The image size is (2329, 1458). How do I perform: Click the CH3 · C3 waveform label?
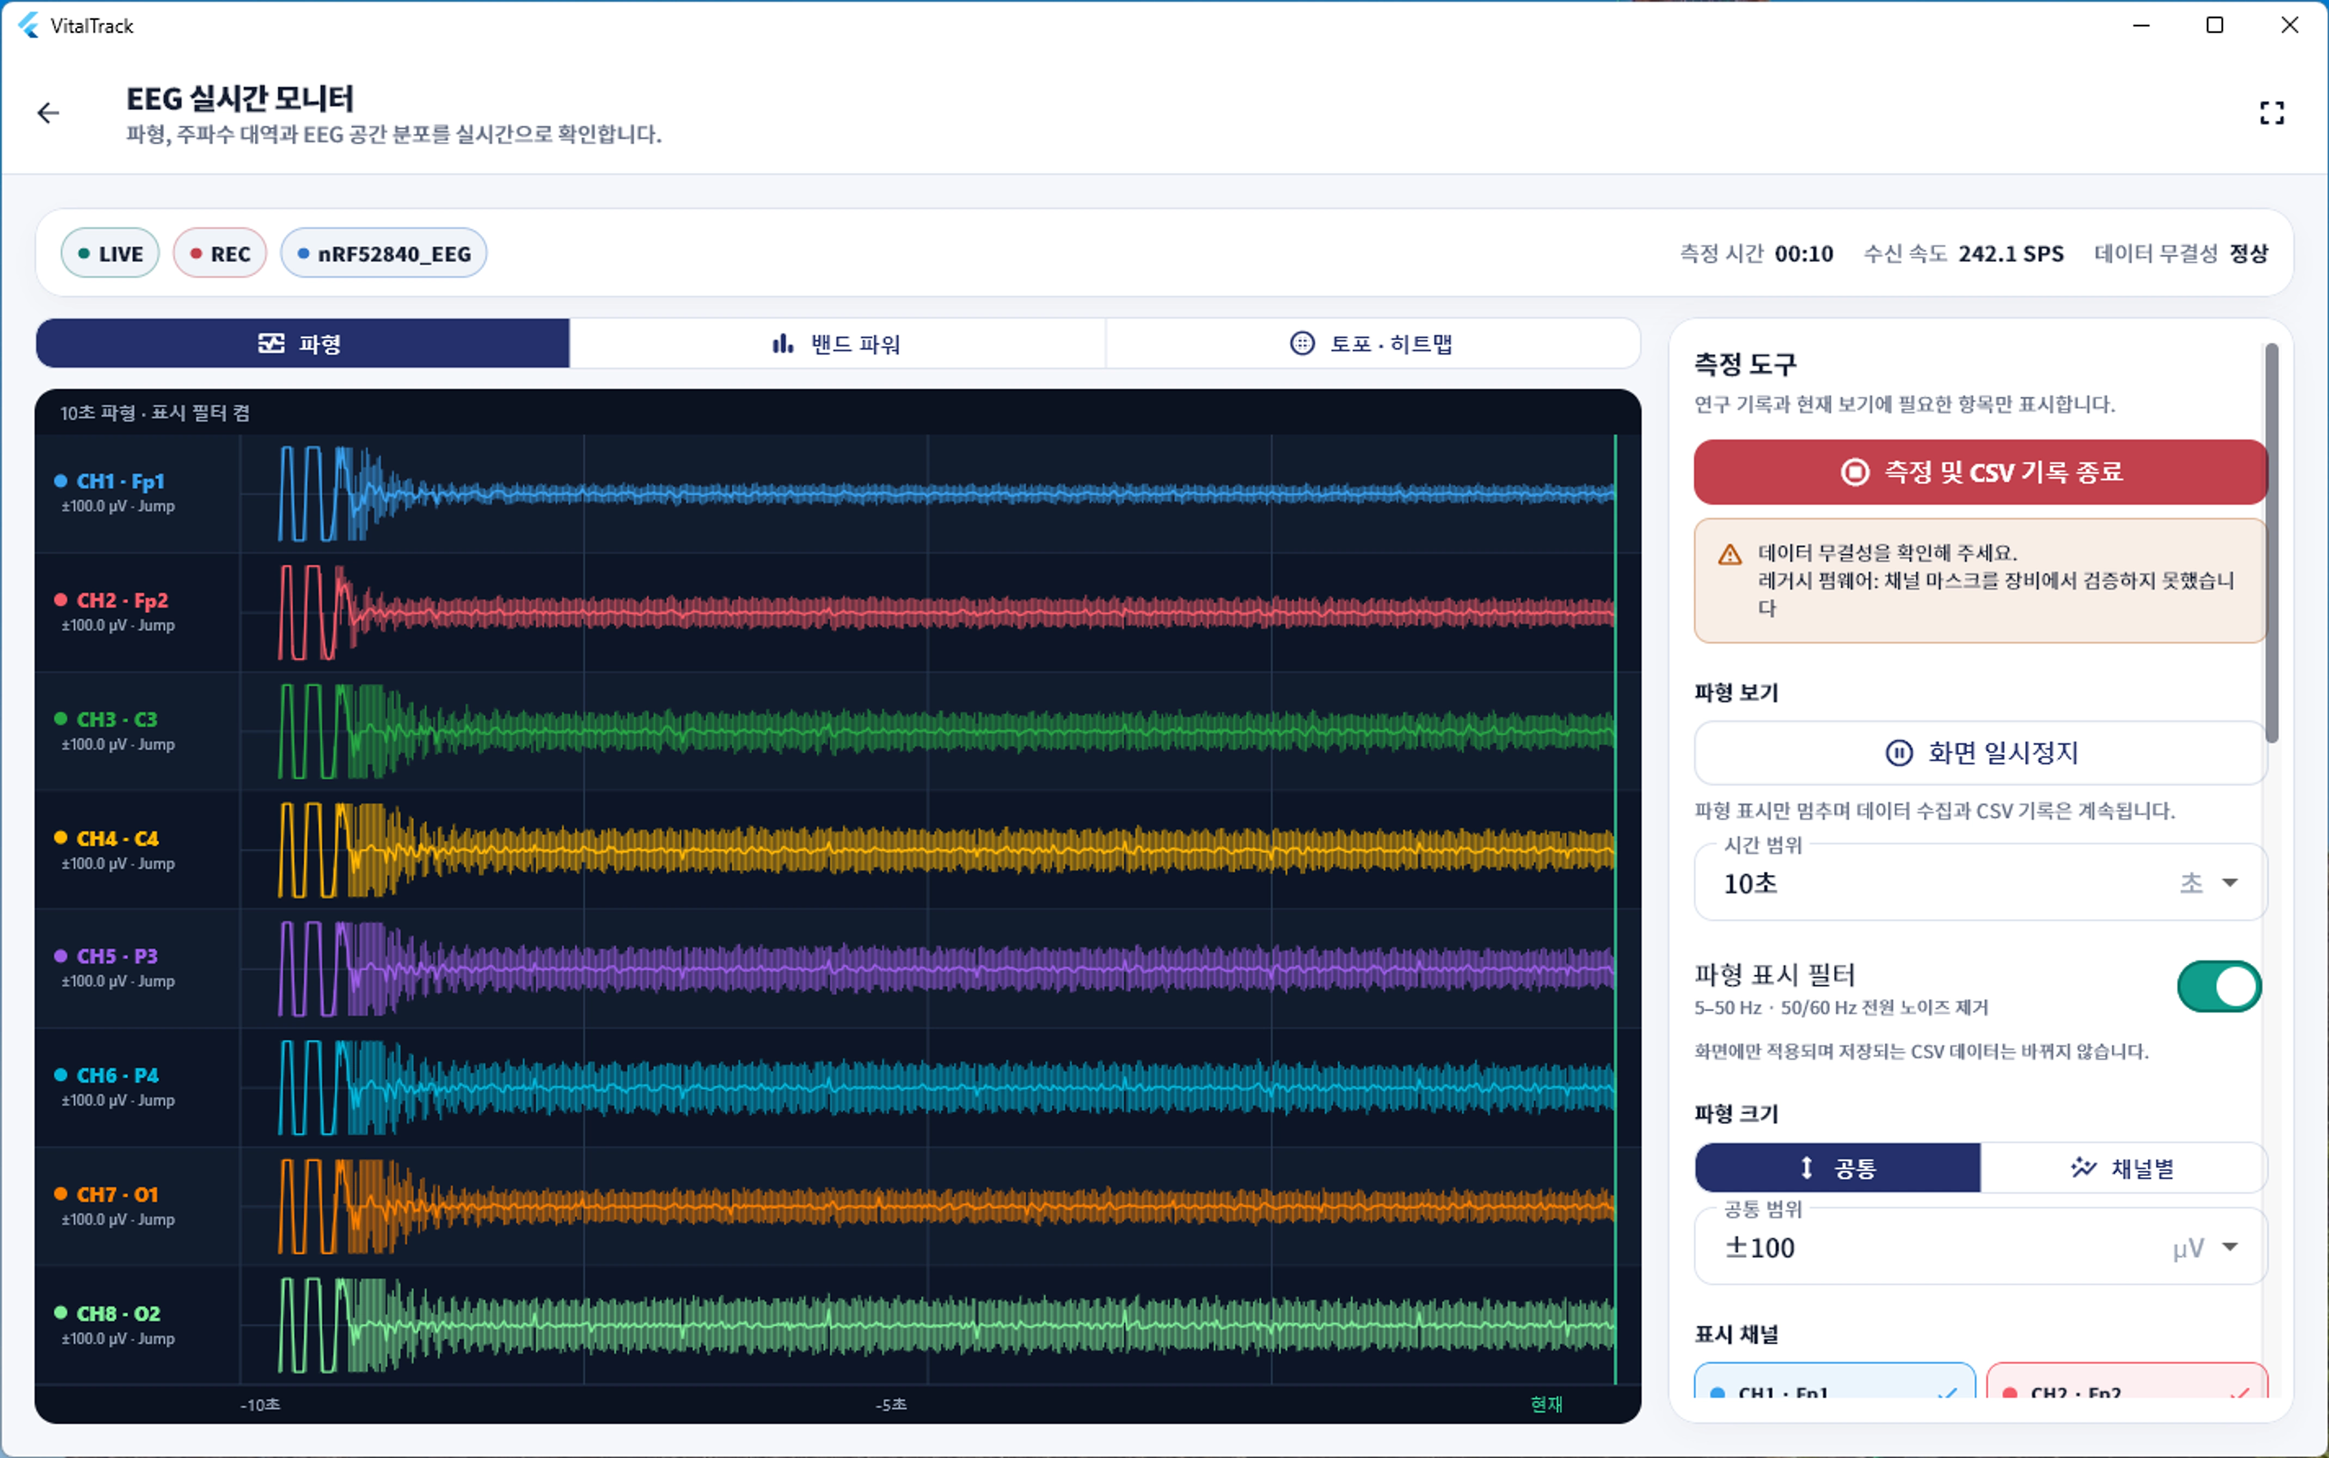117,719
